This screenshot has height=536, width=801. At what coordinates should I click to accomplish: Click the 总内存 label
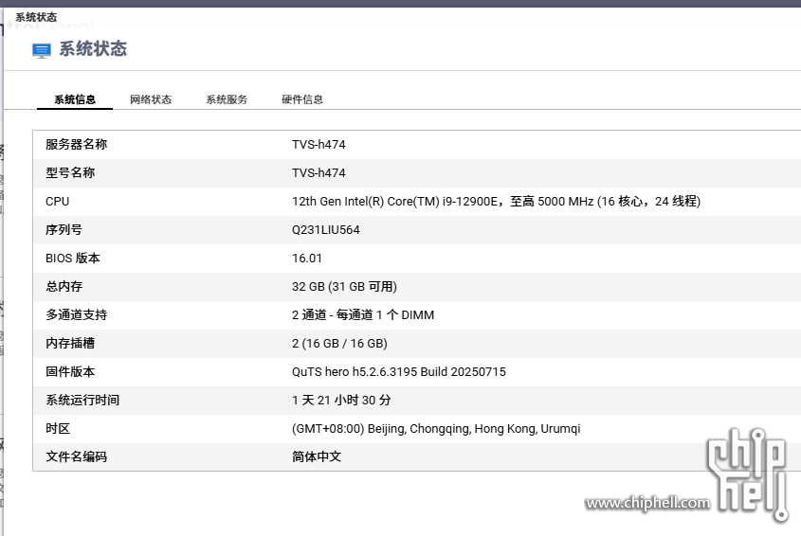pyautogui.click(x=64, y=286)
